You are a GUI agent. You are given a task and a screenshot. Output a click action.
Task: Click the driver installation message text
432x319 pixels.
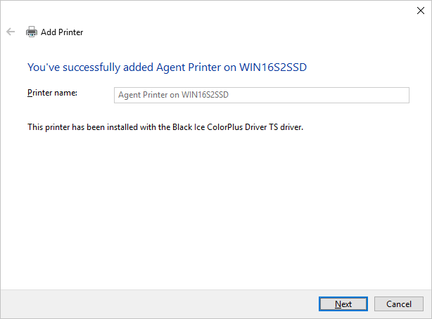click(x=165, y=127)
